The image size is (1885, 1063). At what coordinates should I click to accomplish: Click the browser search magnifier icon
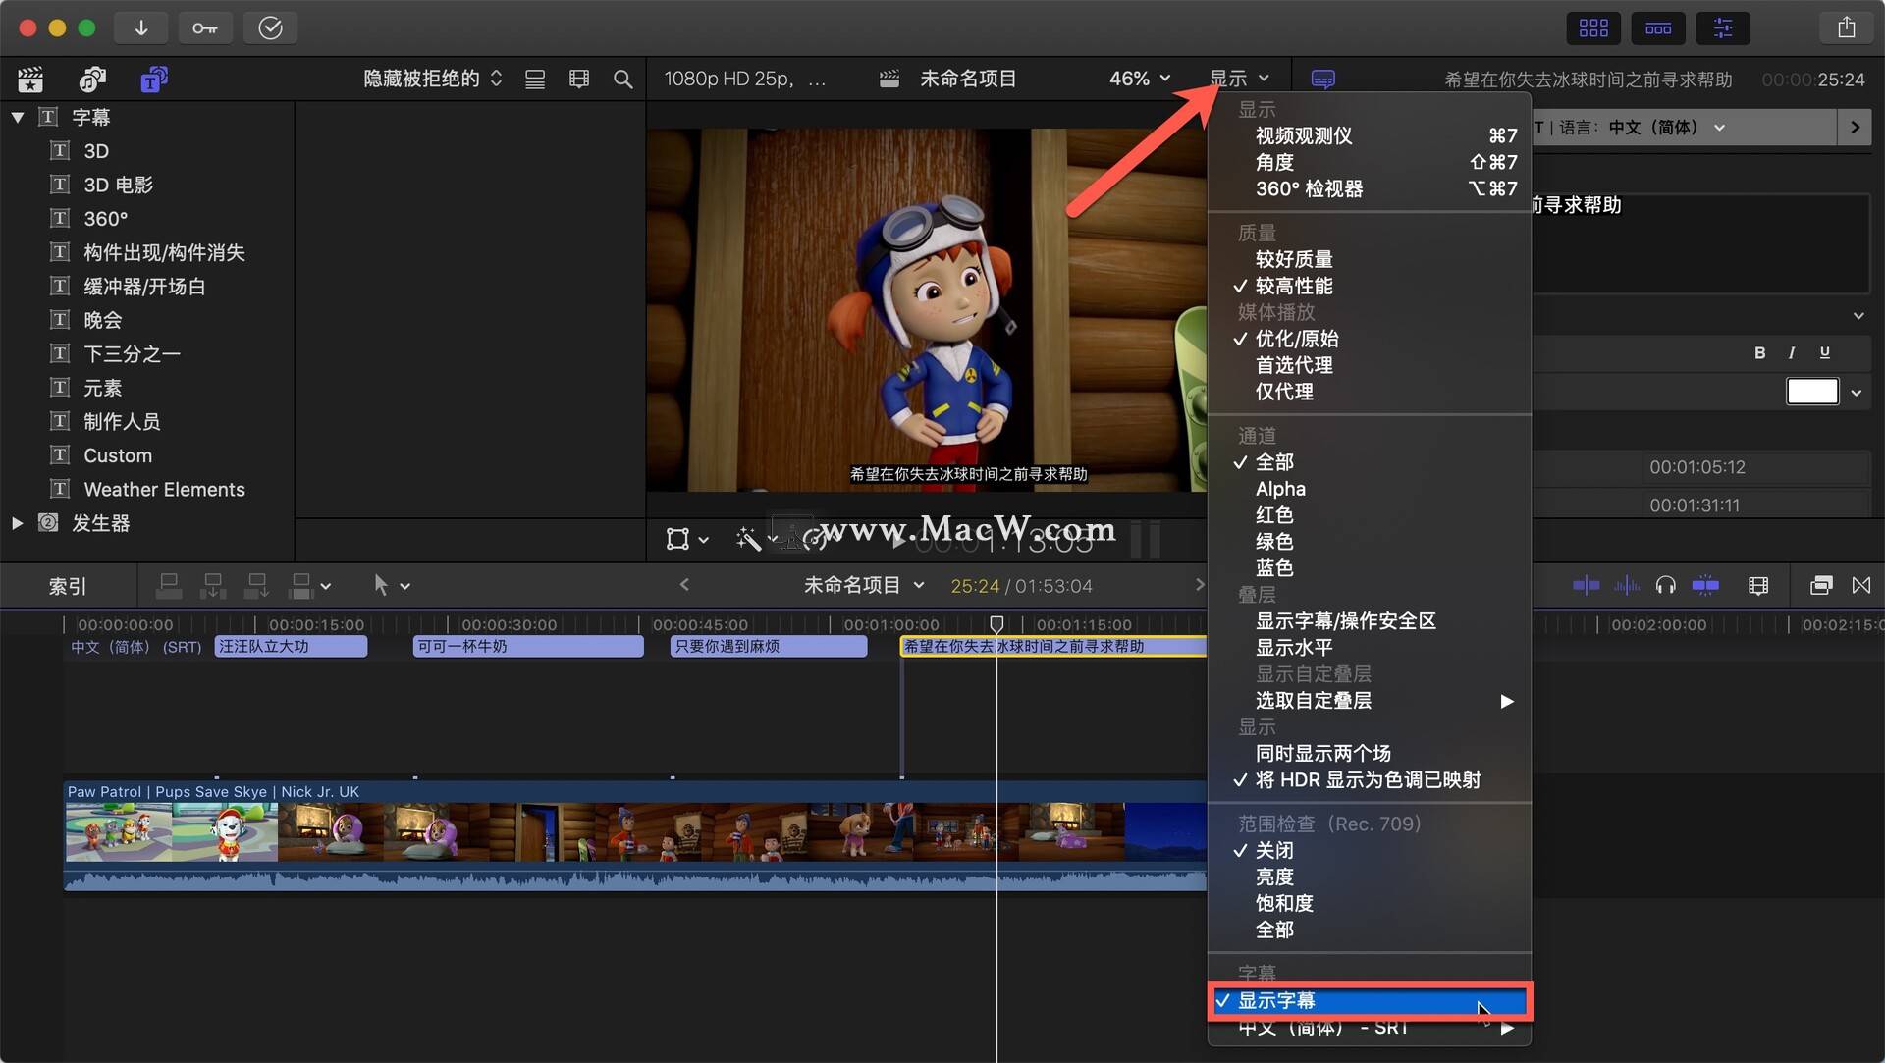coord(622,79)
